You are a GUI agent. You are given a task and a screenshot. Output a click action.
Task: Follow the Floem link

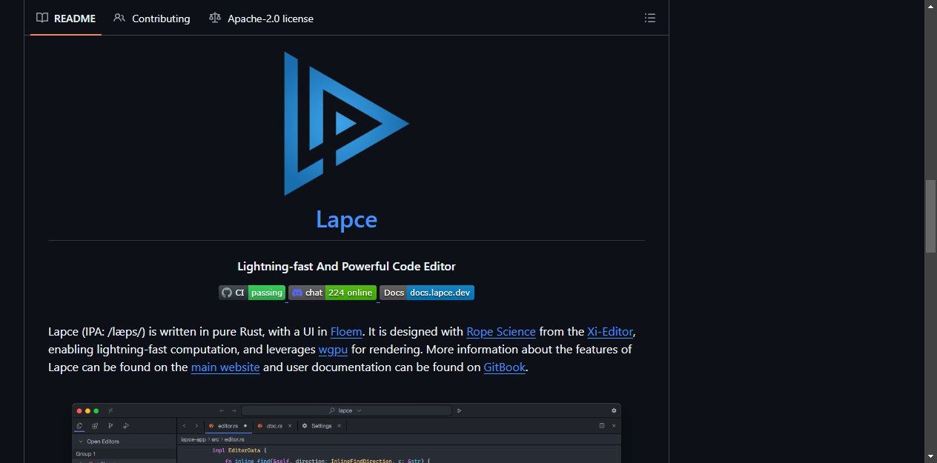346,331
